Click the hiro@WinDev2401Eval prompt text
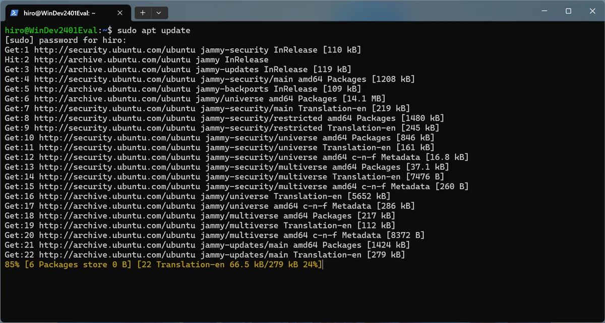 tap(51, 30)
